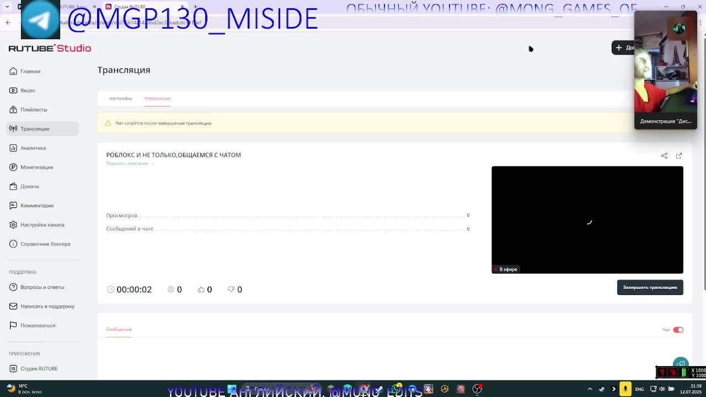The width and height of the screenshot is (706, 397).
Task: Toggle the Чат switch off
Action: 678,330
